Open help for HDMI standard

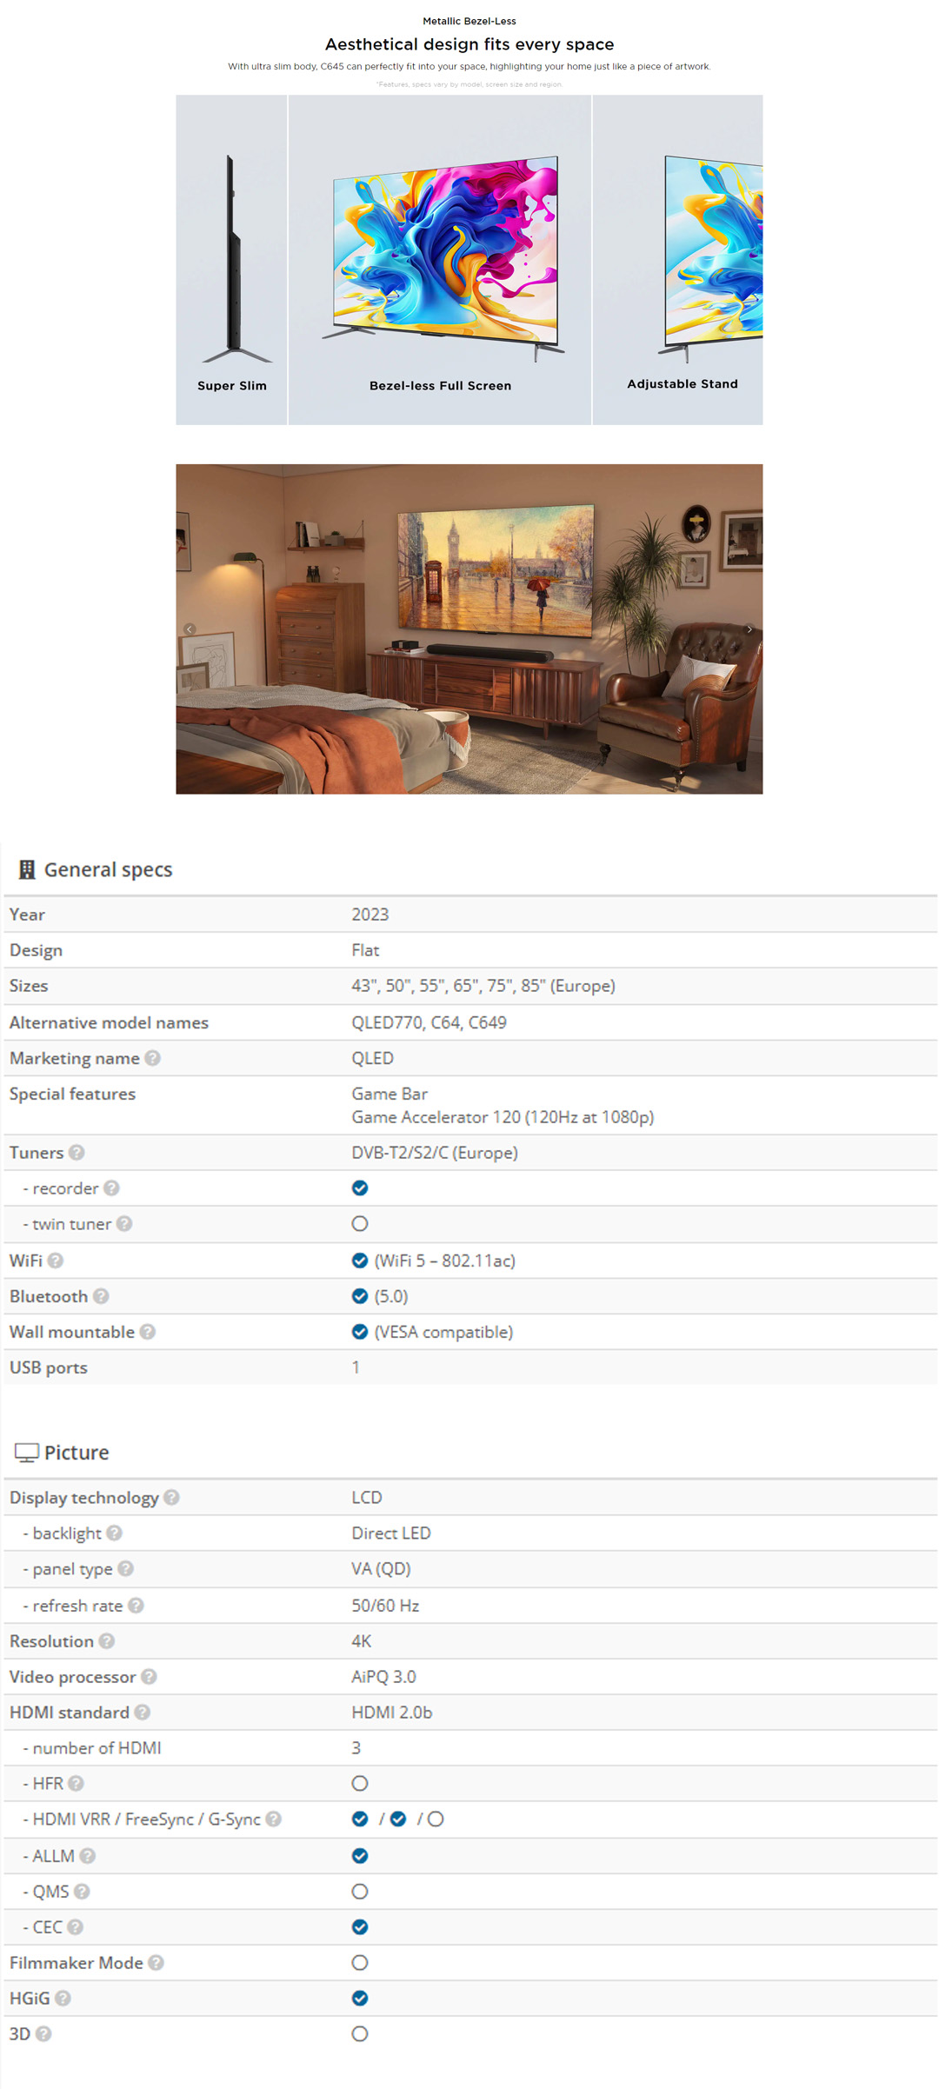click(x=142, y=1712)
